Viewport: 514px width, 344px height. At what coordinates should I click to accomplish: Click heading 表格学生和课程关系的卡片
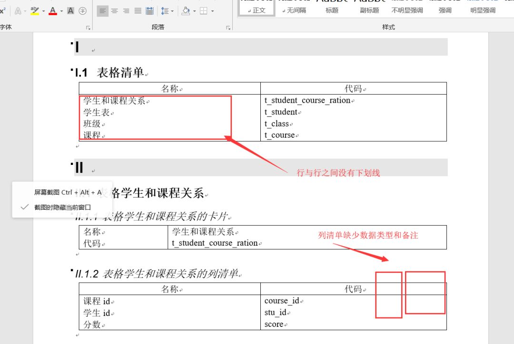coord(166,216)
